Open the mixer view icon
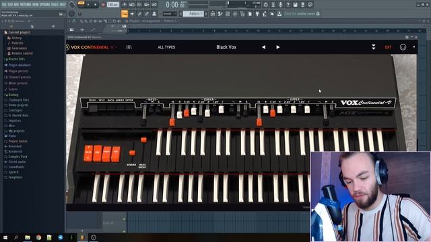The height and width of the screenshot is (242, 431). 235,13
